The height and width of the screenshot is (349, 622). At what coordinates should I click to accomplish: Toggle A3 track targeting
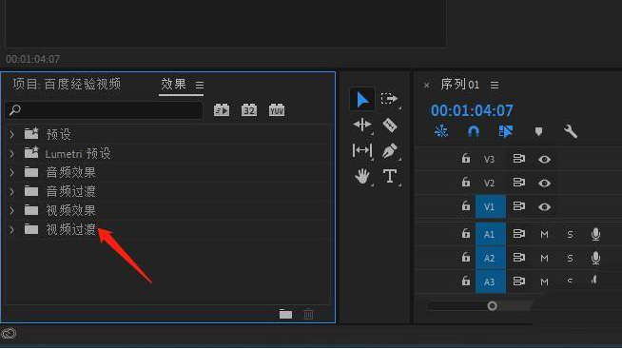(x=491, y=281)
